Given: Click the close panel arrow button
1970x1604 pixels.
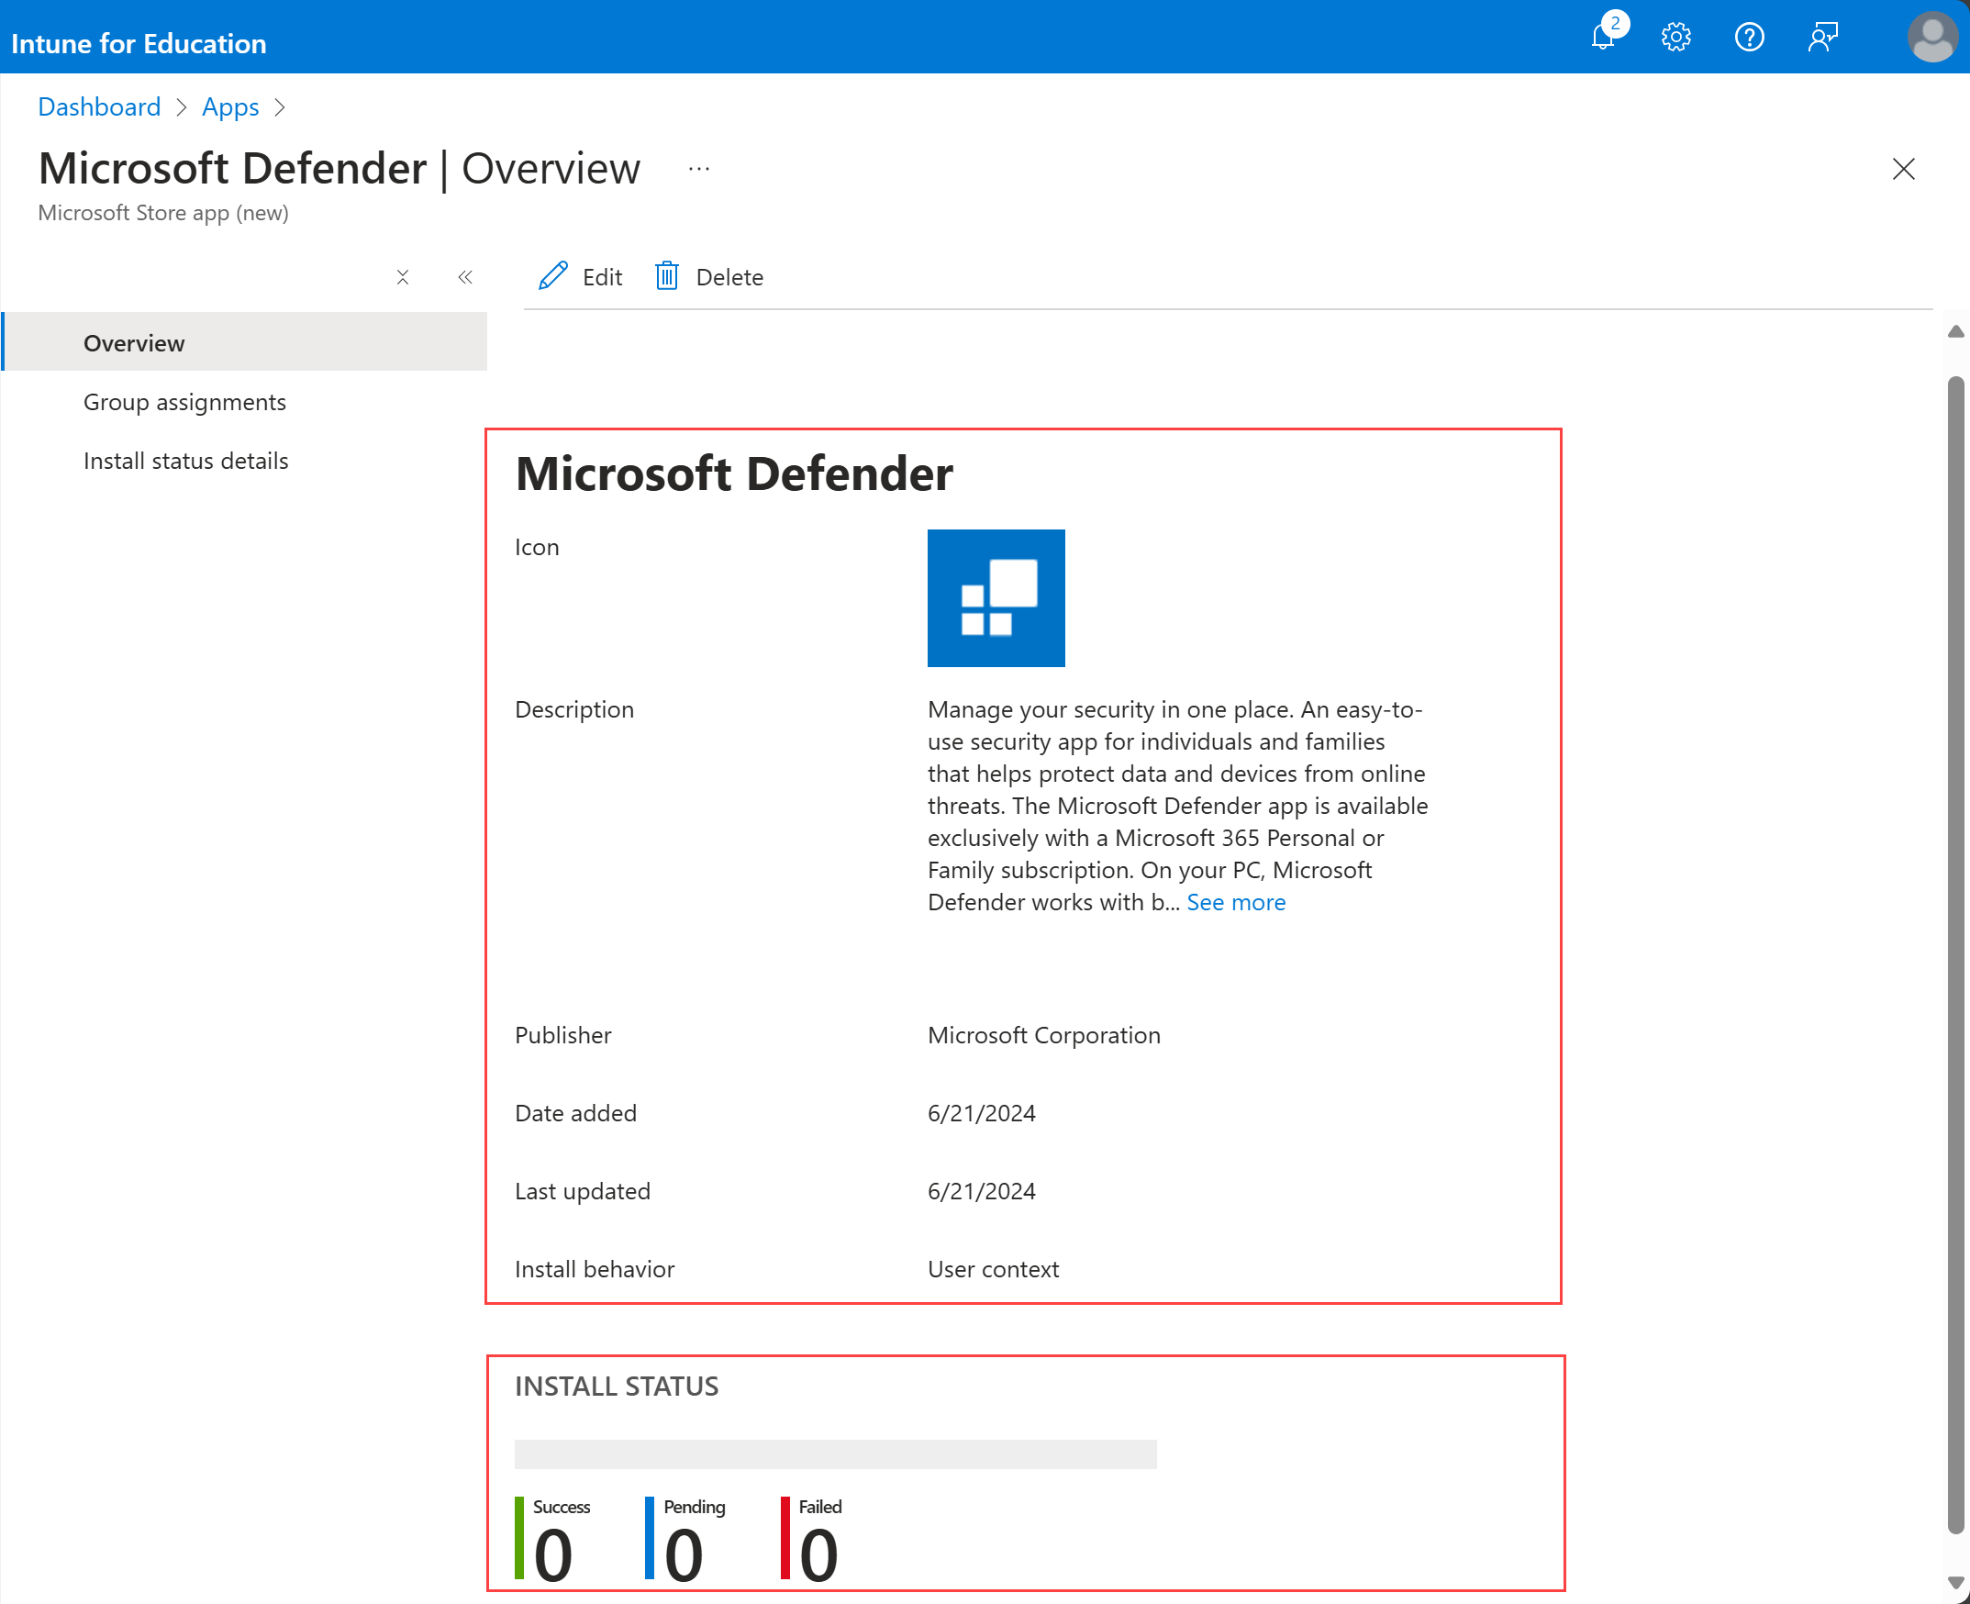Looking at the screenshot, I should (x=463, y=275).
